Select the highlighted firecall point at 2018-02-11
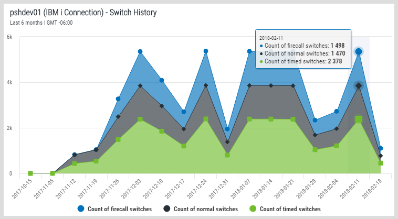Viewport: 398px width, 219px height. tap(358, 51)
